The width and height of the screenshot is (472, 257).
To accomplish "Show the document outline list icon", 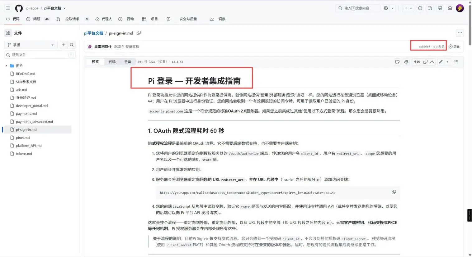I will pyautogui.click(x=456, y=62).
